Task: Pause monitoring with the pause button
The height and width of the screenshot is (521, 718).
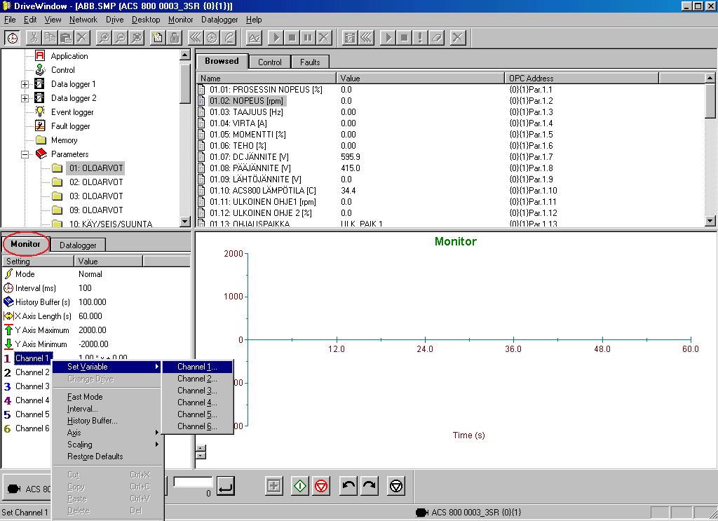Action: pos(308,38)
